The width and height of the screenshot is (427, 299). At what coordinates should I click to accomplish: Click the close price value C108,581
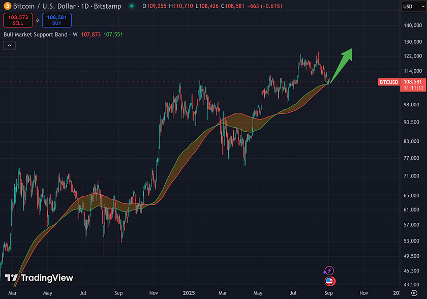tap(233, 6)
